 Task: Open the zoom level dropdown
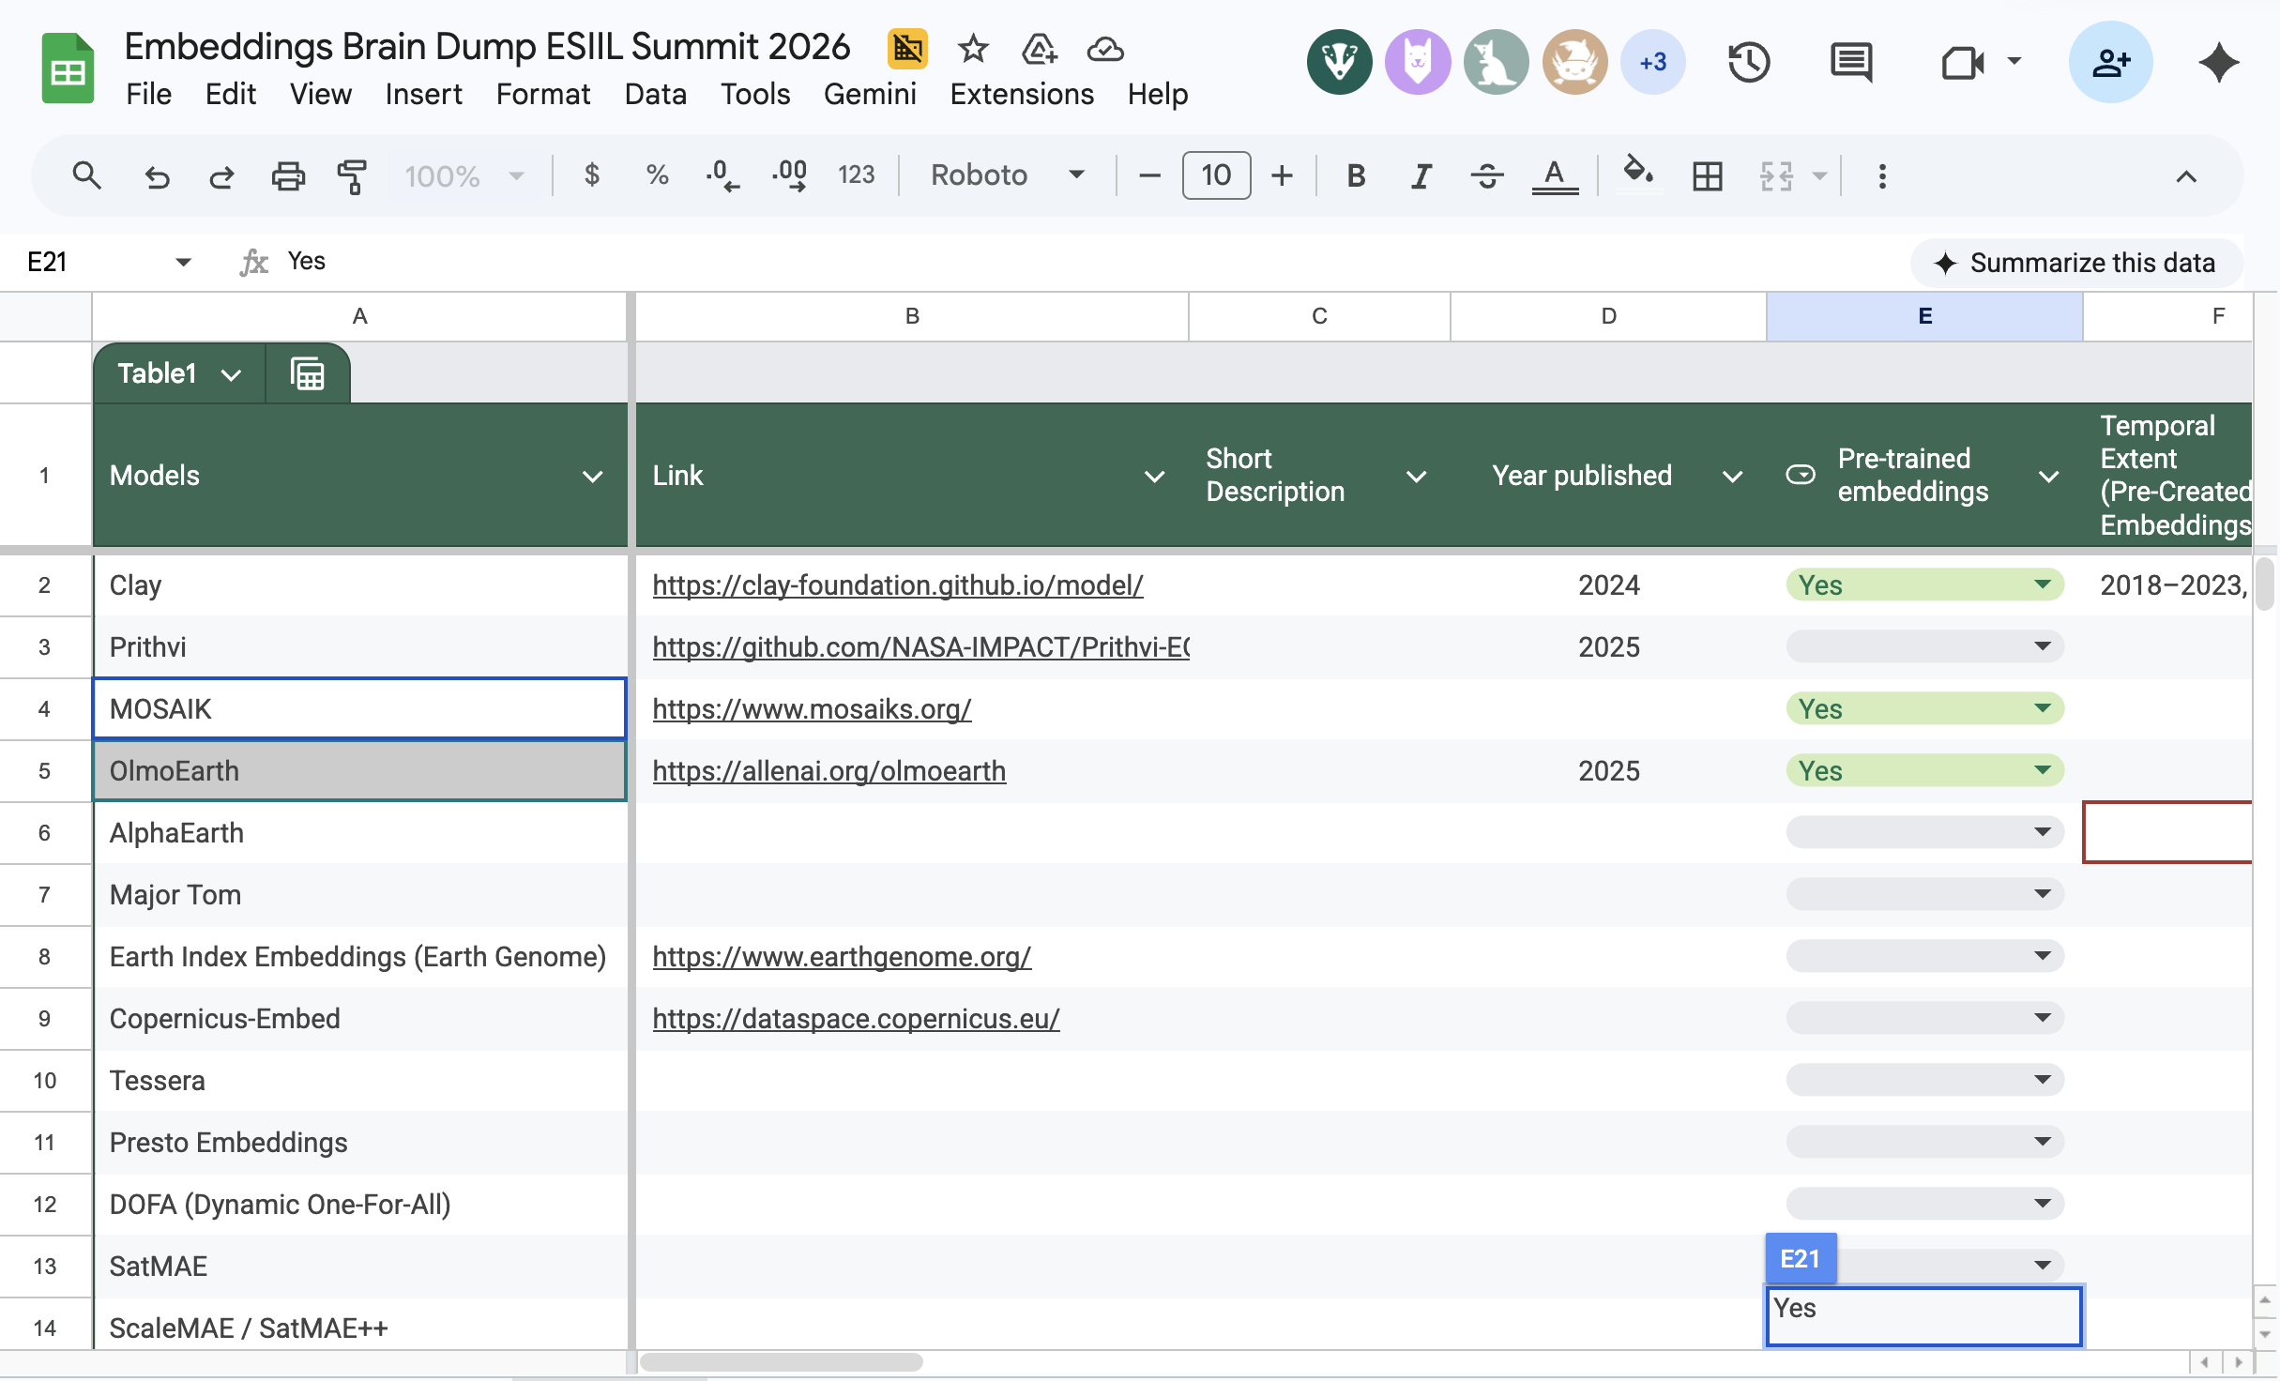tap(464, 175)
